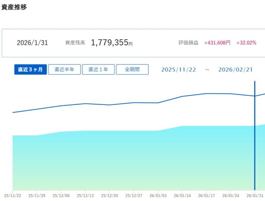Click the end date 2026/02/21

tap(235, 70)
